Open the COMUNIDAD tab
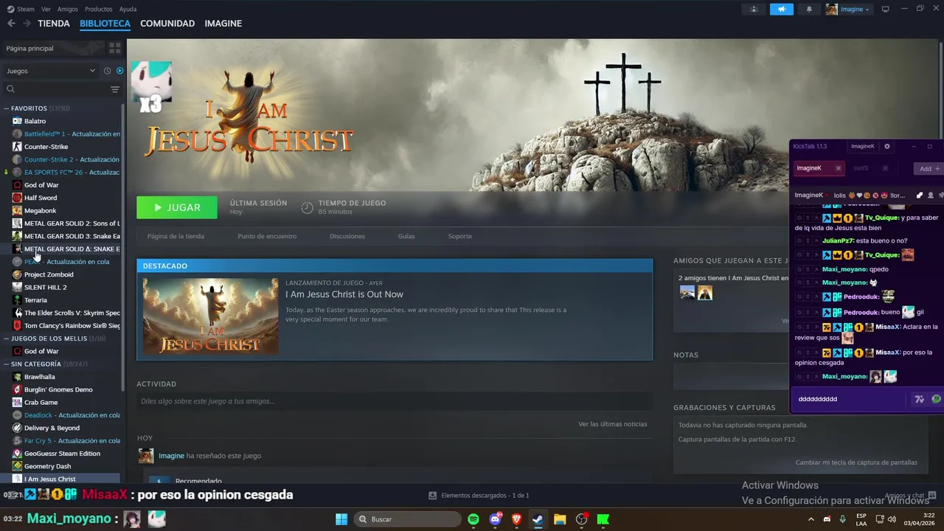 [167, 24]
